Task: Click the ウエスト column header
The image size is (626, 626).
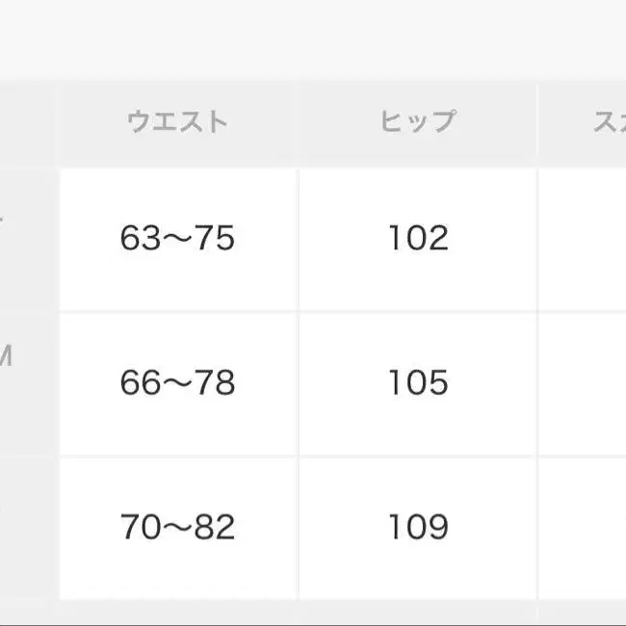Action: [178, 121]
